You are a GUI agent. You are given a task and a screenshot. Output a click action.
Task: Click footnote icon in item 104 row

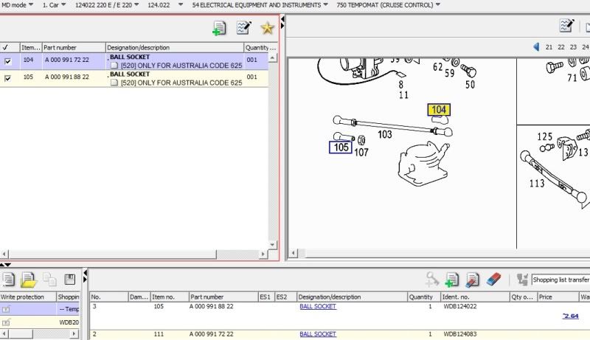coord(114,66)
